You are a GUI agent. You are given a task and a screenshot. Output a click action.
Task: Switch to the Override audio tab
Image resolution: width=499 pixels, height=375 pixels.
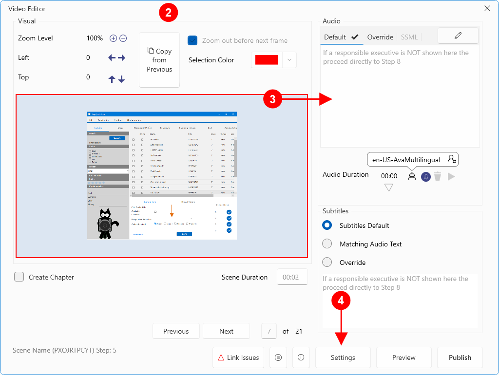[380, 37]
